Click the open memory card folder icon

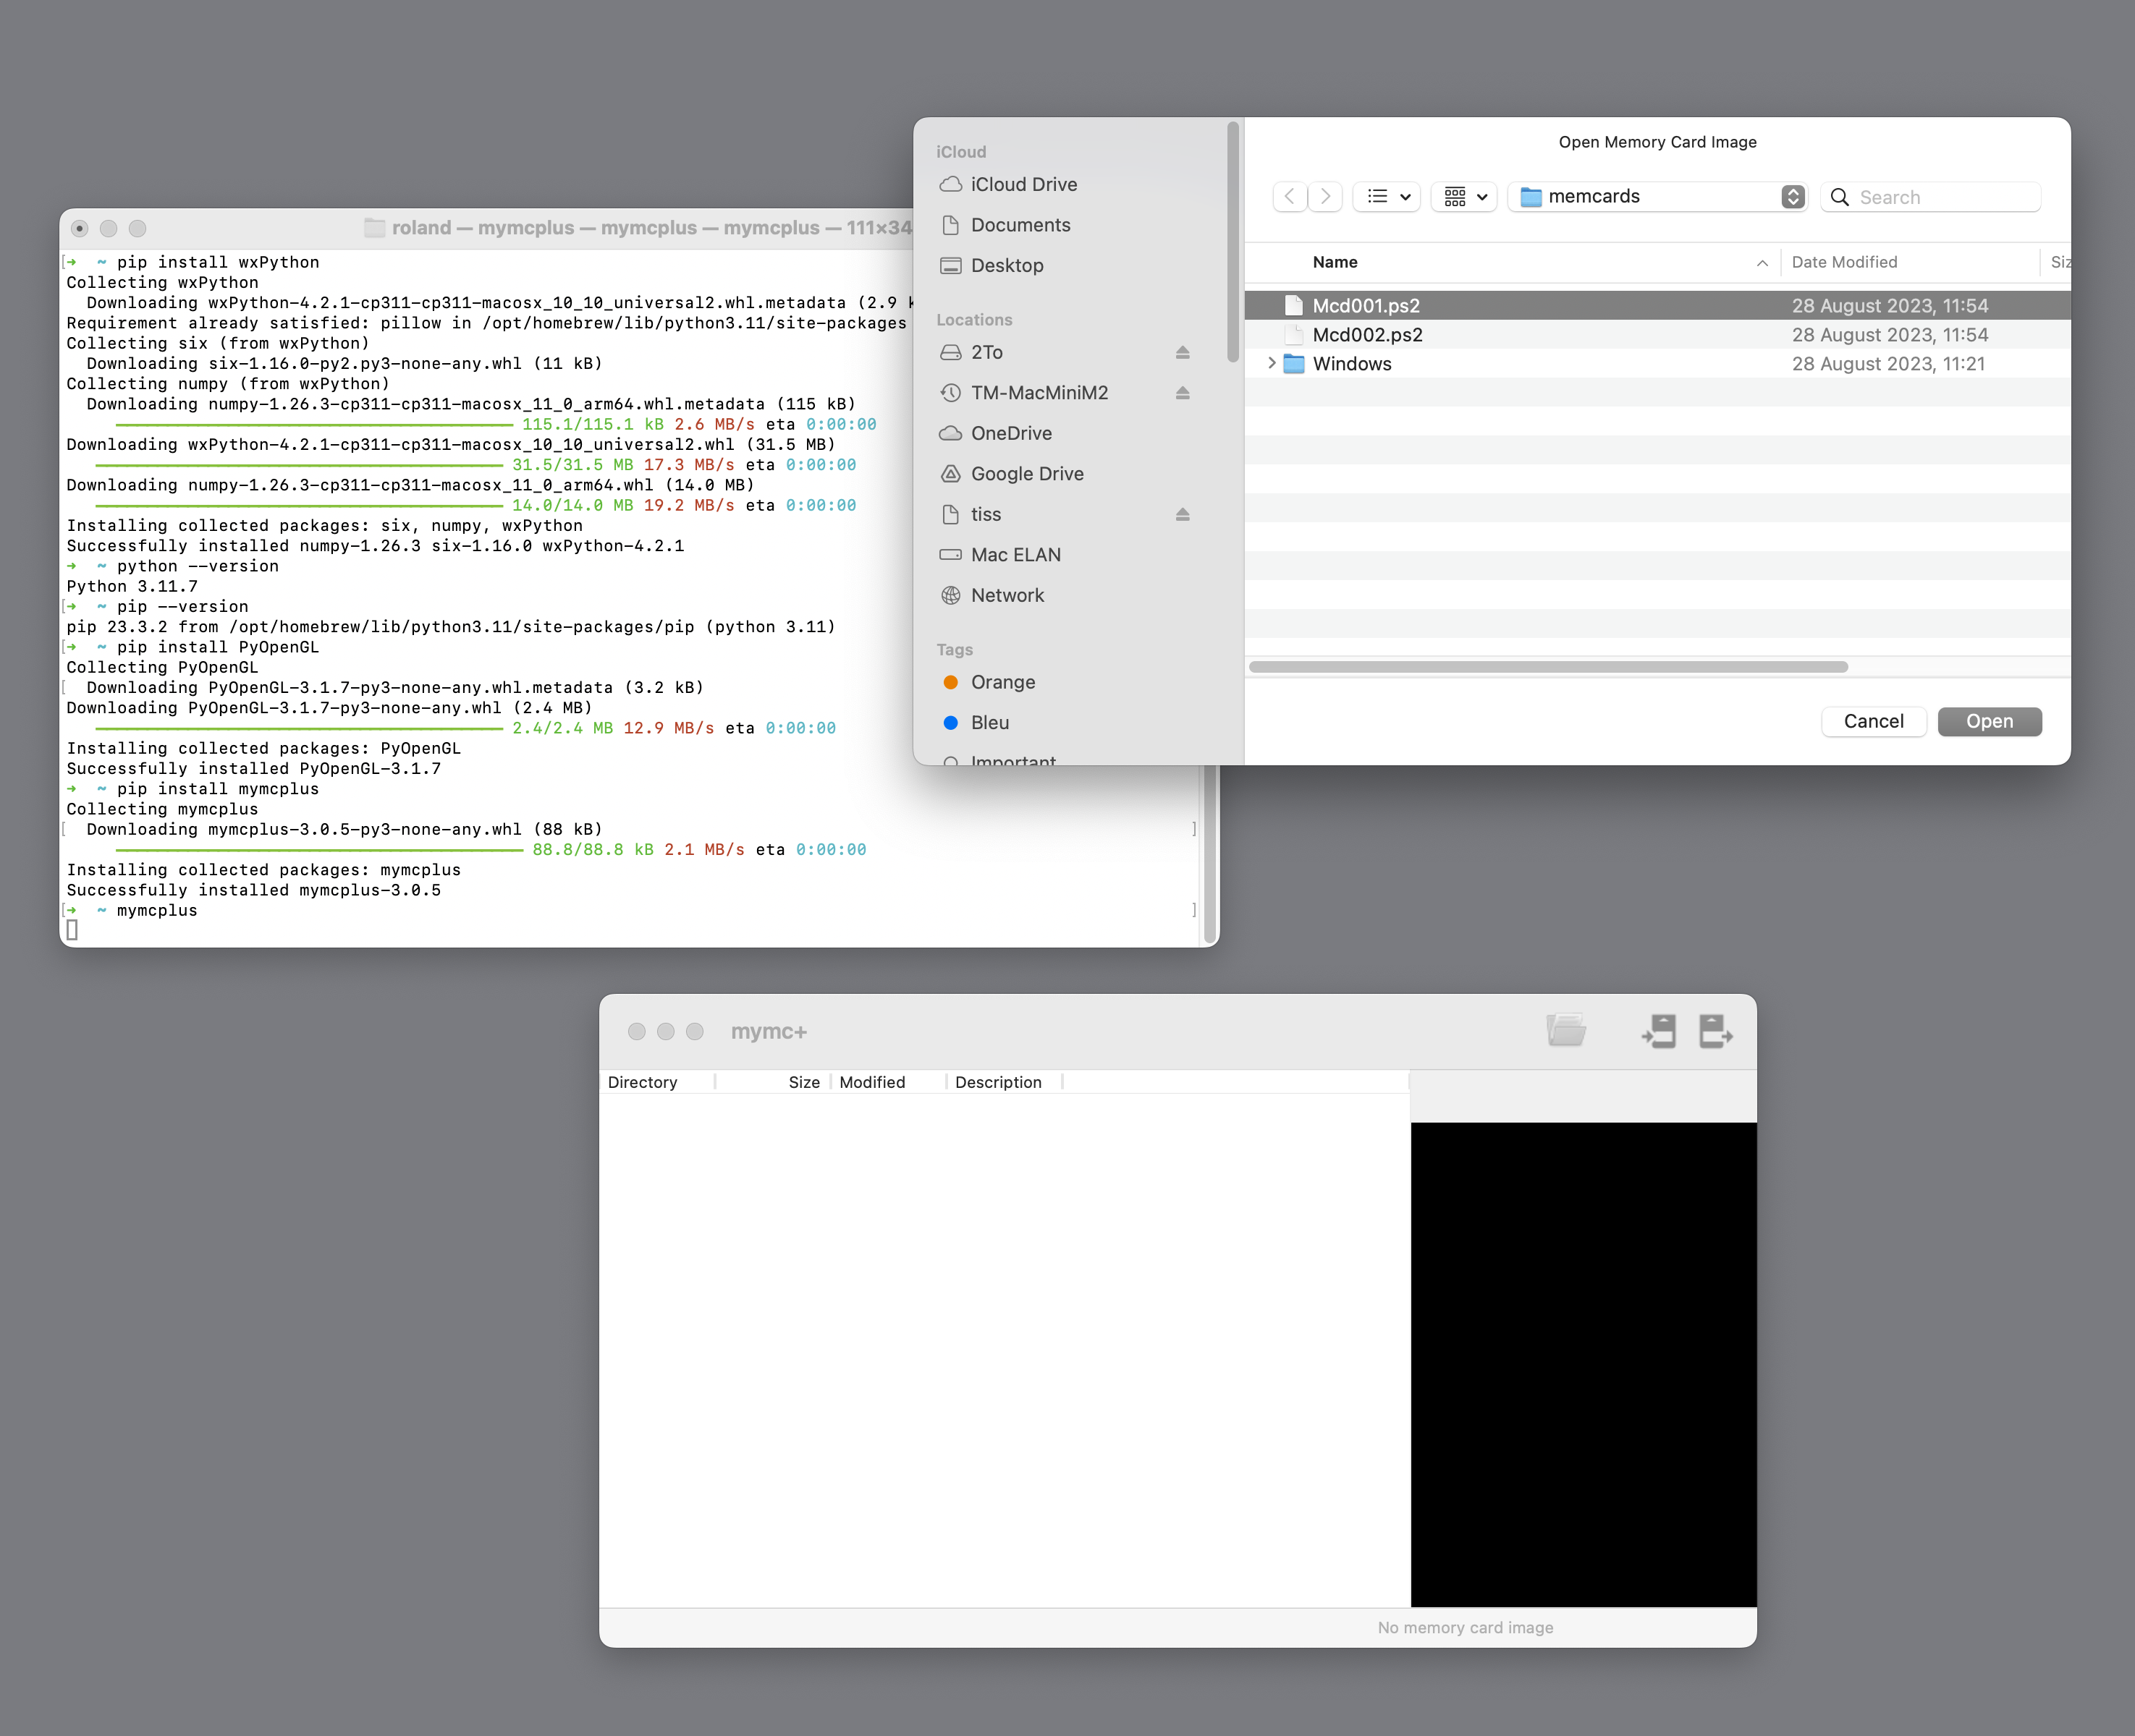point(1565,1030)
